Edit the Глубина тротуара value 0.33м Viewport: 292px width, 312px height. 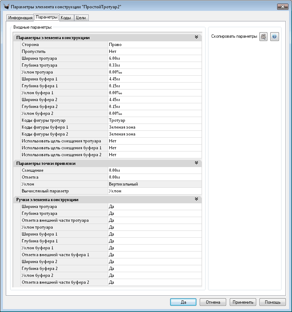155,65
